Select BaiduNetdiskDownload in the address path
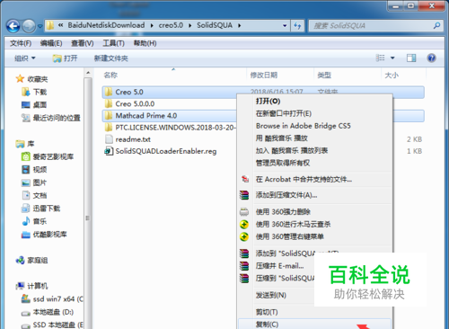 (x=106, y=25)
